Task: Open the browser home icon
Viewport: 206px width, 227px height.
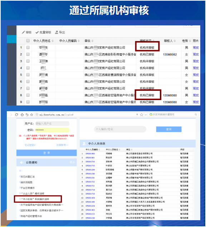Action: tap(22, 115)
